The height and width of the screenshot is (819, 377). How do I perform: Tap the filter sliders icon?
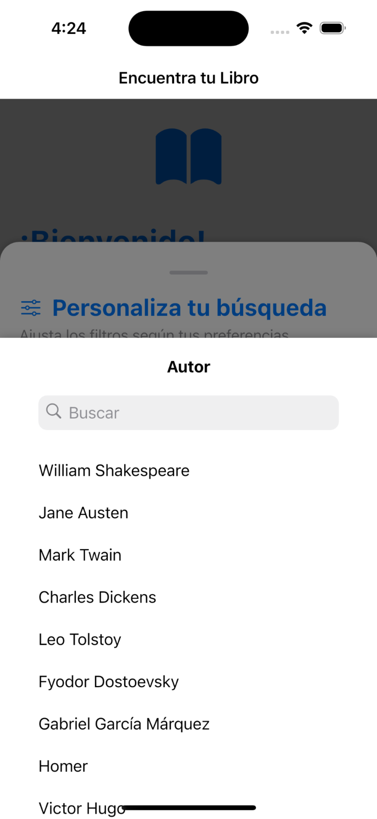tap(31, 308)
